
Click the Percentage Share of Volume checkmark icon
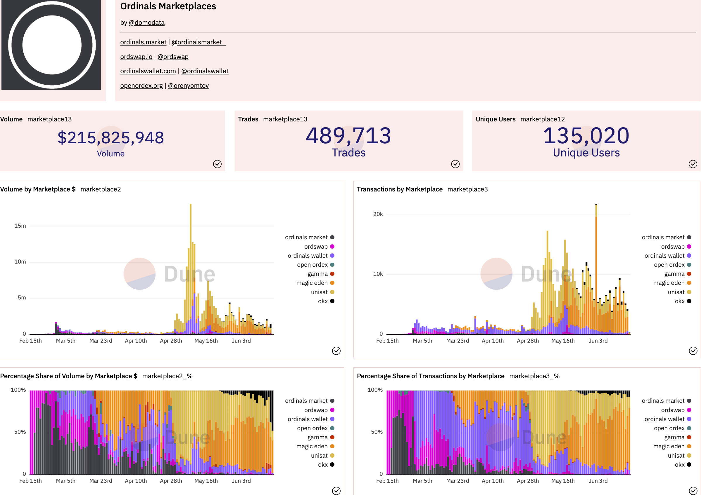336,491
